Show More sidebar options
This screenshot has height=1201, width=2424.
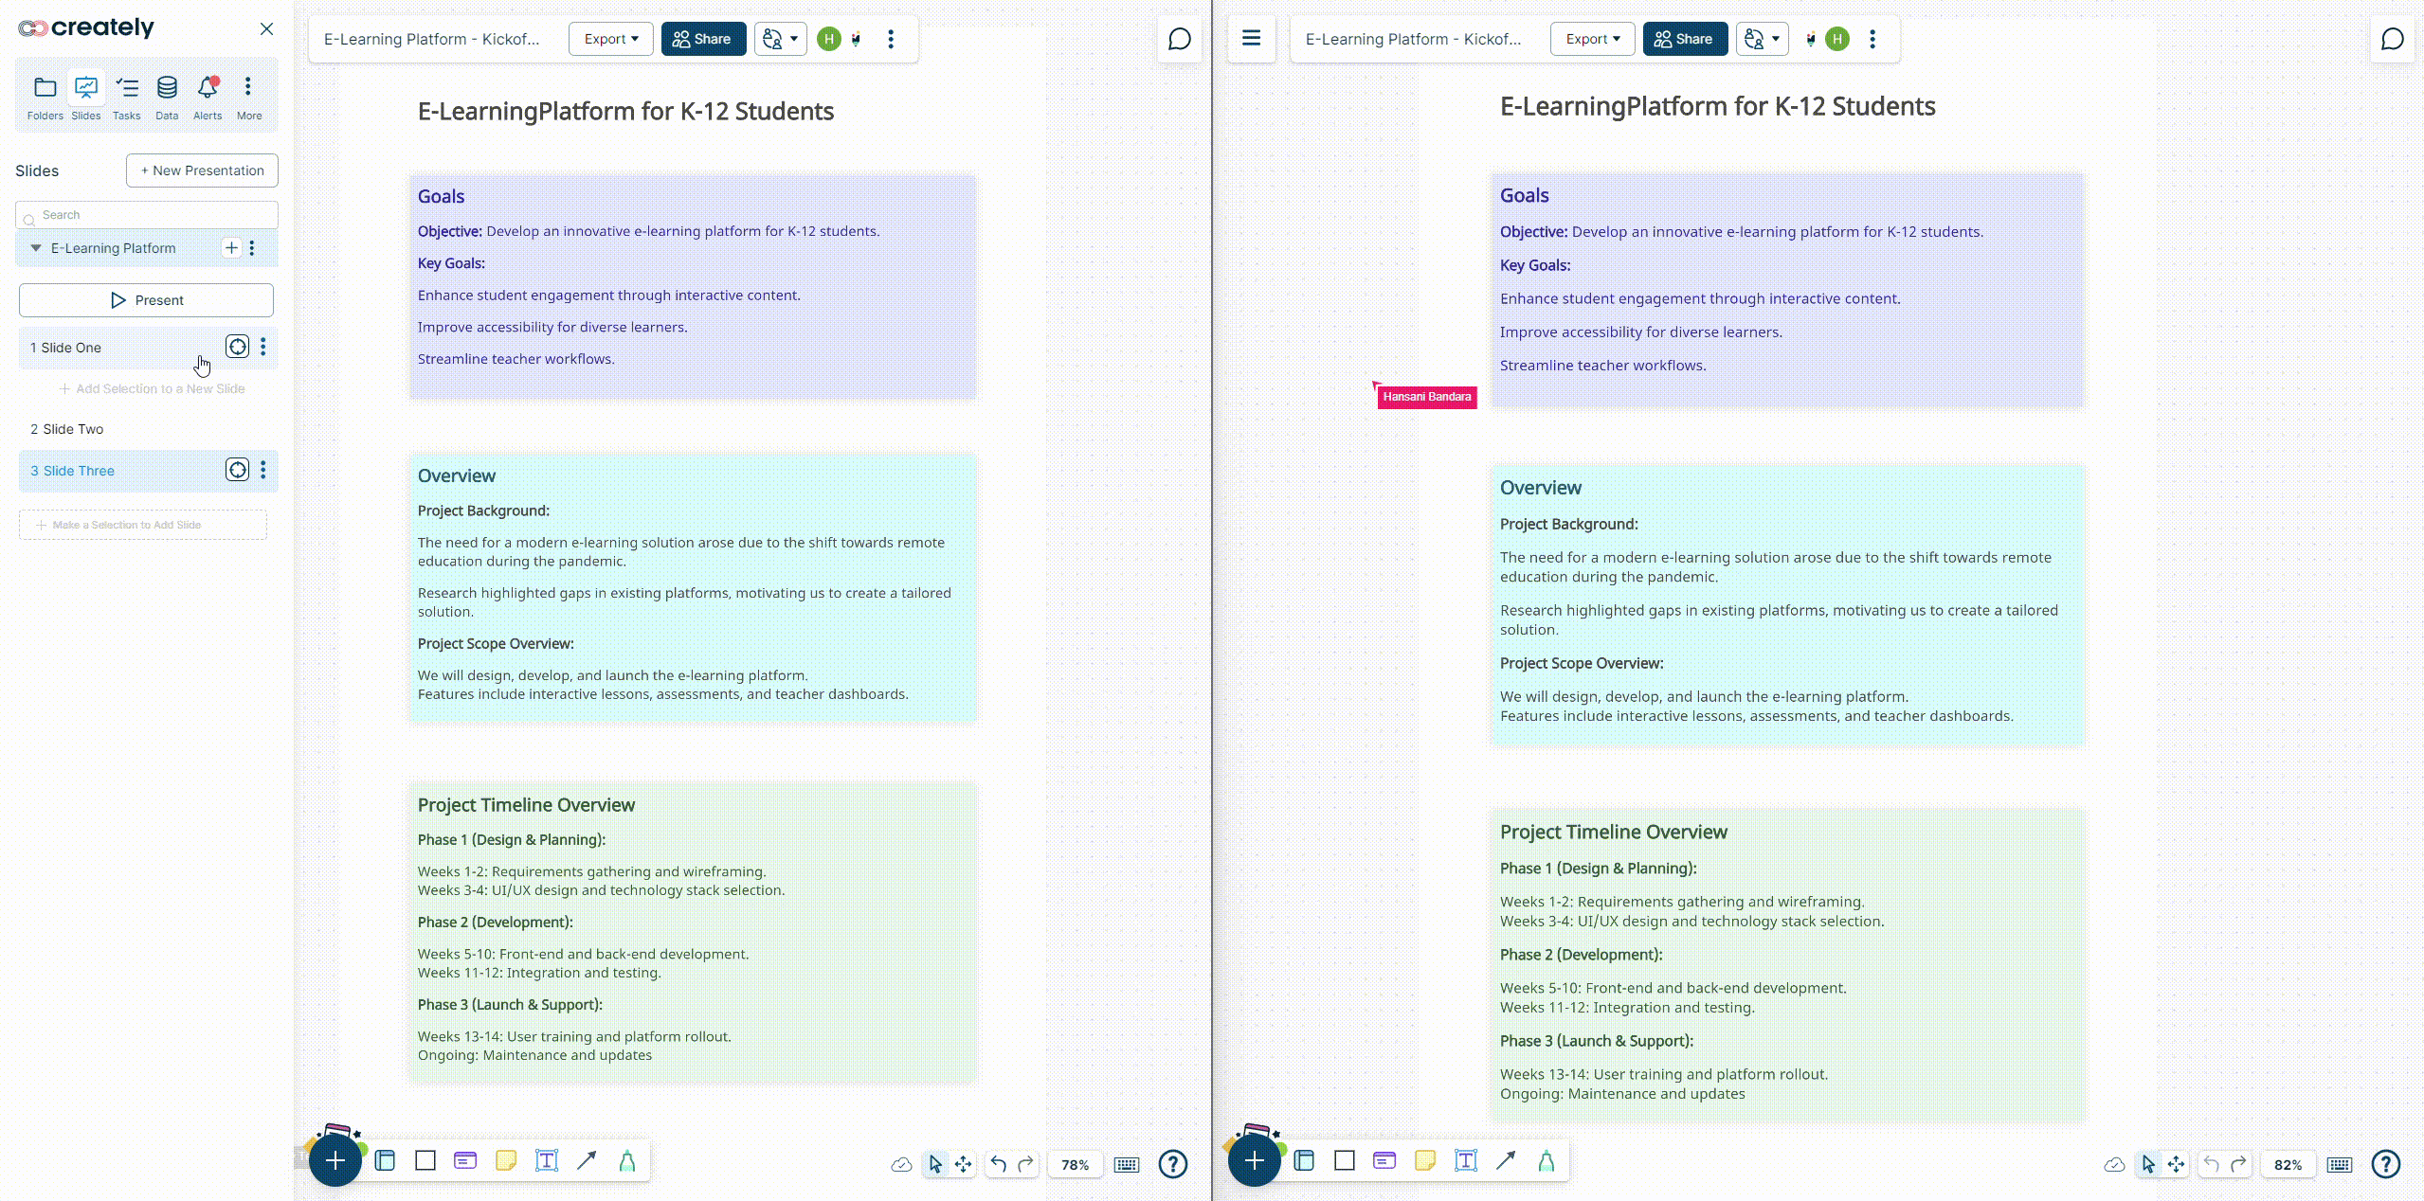[x=248, y=98]
